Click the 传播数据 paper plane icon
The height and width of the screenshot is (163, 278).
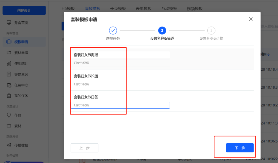click(x=9, y=145)
